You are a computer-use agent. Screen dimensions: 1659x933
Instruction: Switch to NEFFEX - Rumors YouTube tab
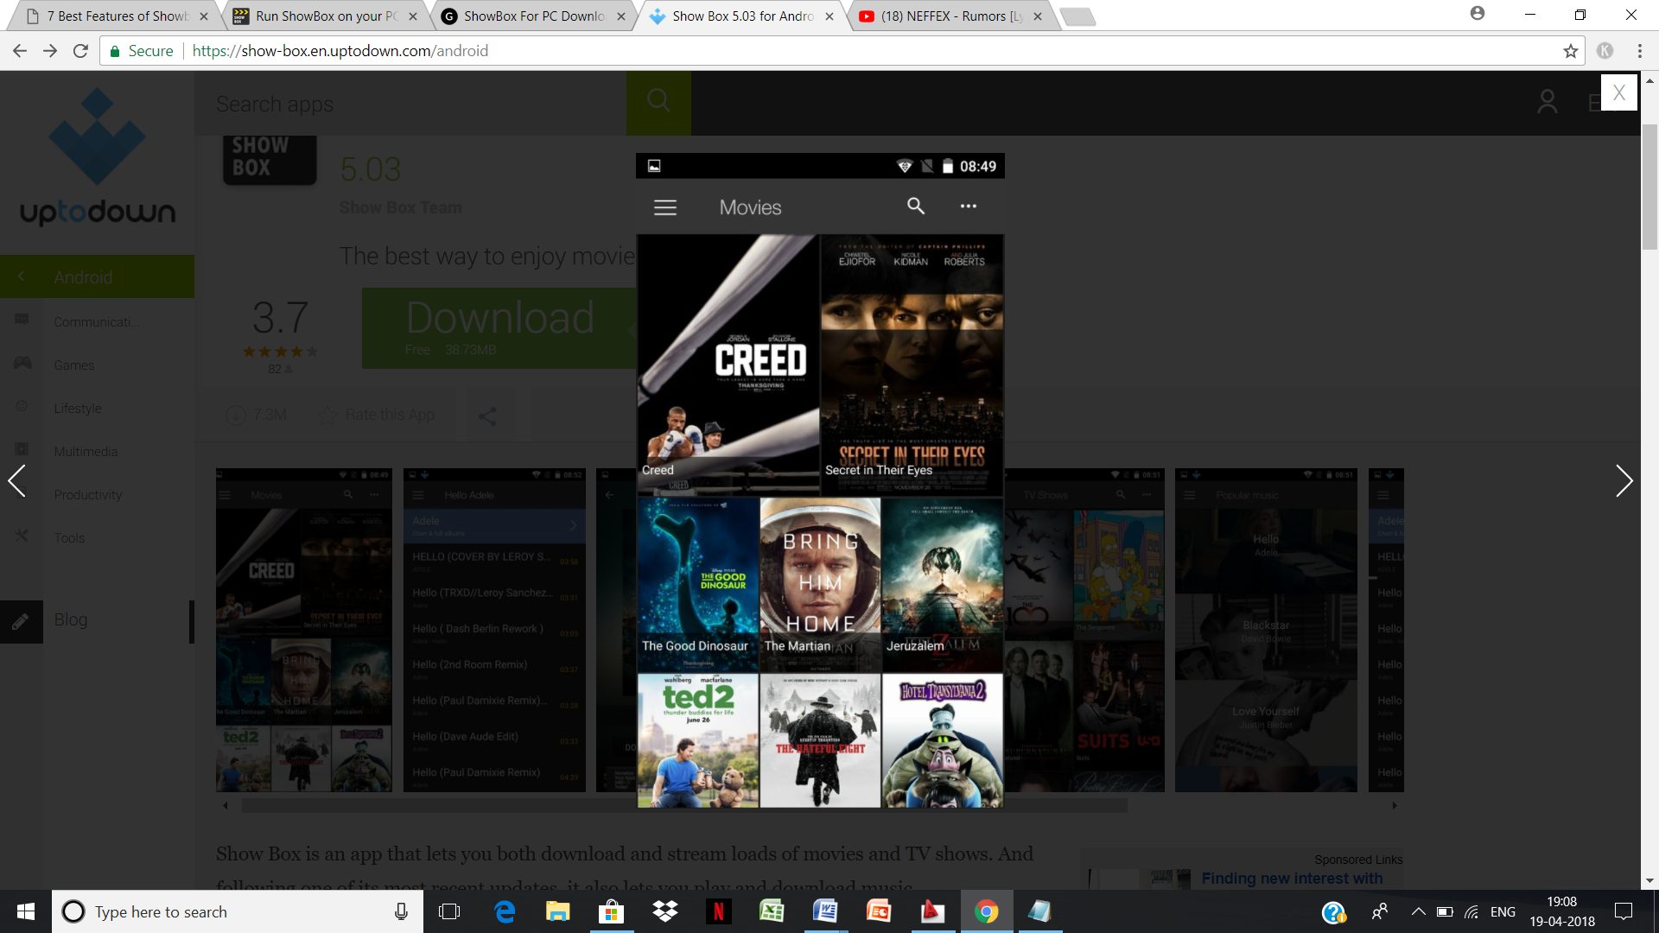click(950, 16)
